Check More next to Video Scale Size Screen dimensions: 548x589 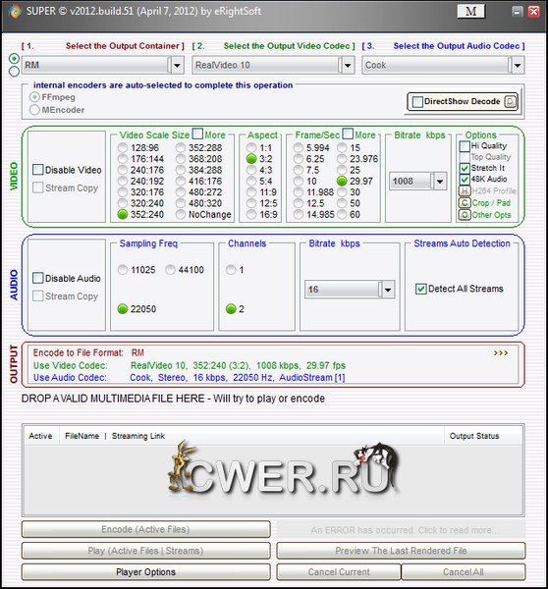coord(197,134)
